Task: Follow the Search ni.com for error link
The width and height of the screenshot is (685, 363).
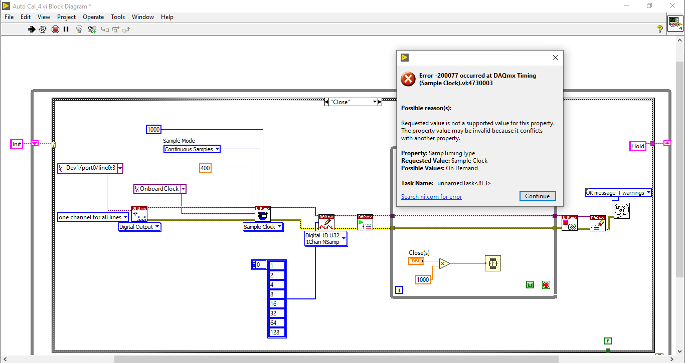Action: point(431,196)
